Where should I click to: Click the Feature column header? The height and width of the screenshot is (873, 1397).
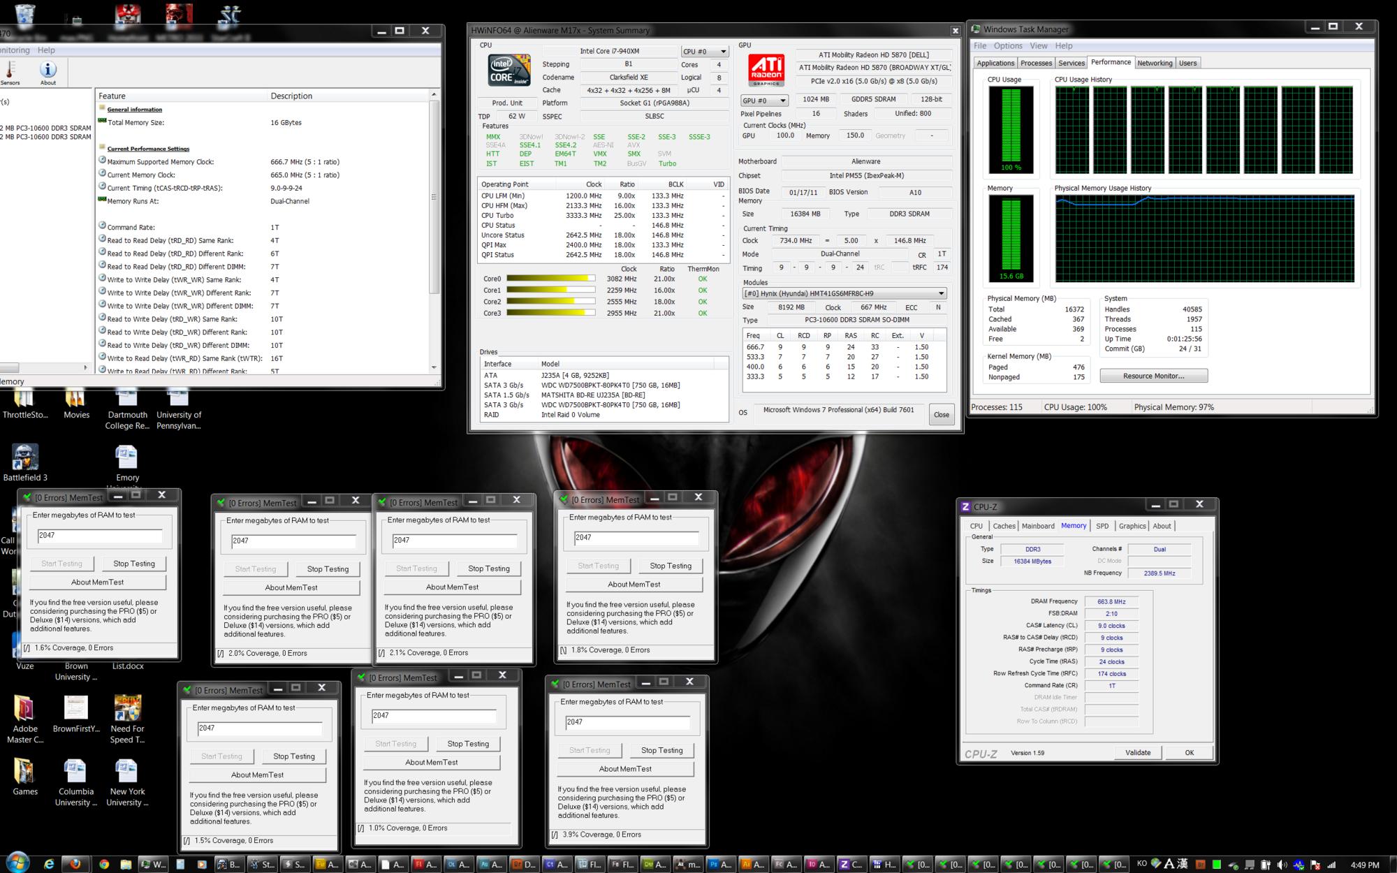pos(182,96)
